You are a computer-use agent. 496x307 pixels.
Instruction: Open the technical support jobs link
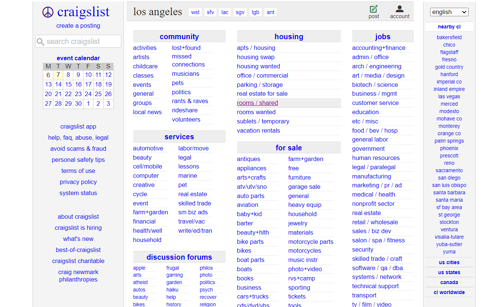tap(375, 286)
